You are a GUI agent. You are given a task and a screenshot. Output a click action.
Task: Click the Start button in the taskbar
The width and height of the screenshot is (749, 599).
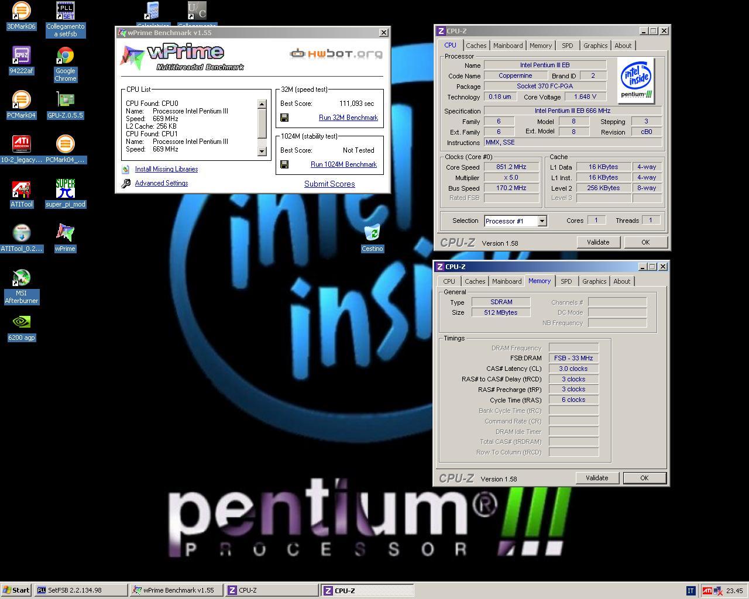pyautogui.click(x=16, y=590)
